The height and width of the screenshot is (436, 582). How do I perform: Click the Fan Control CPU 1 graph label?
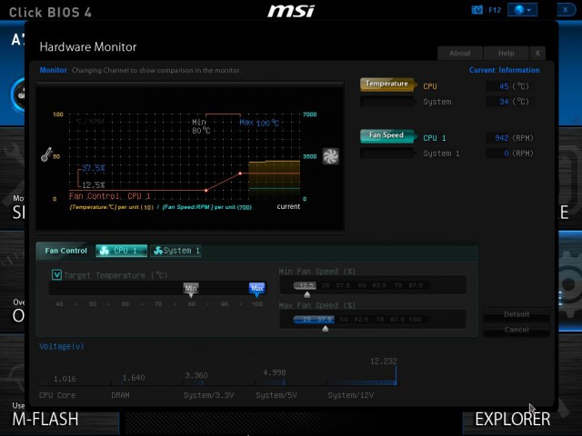109,196
